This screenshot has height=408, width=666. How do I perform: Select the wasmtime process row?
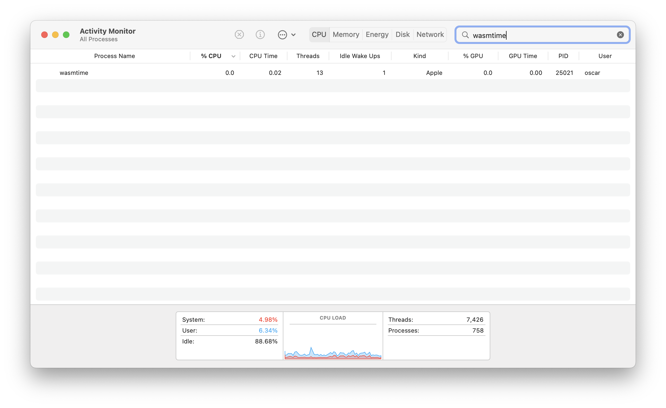[x=74, y=73]
